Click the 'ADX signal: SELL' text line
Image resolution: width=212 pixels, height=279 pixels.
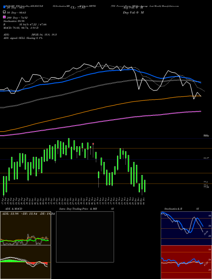pos(23,38)
